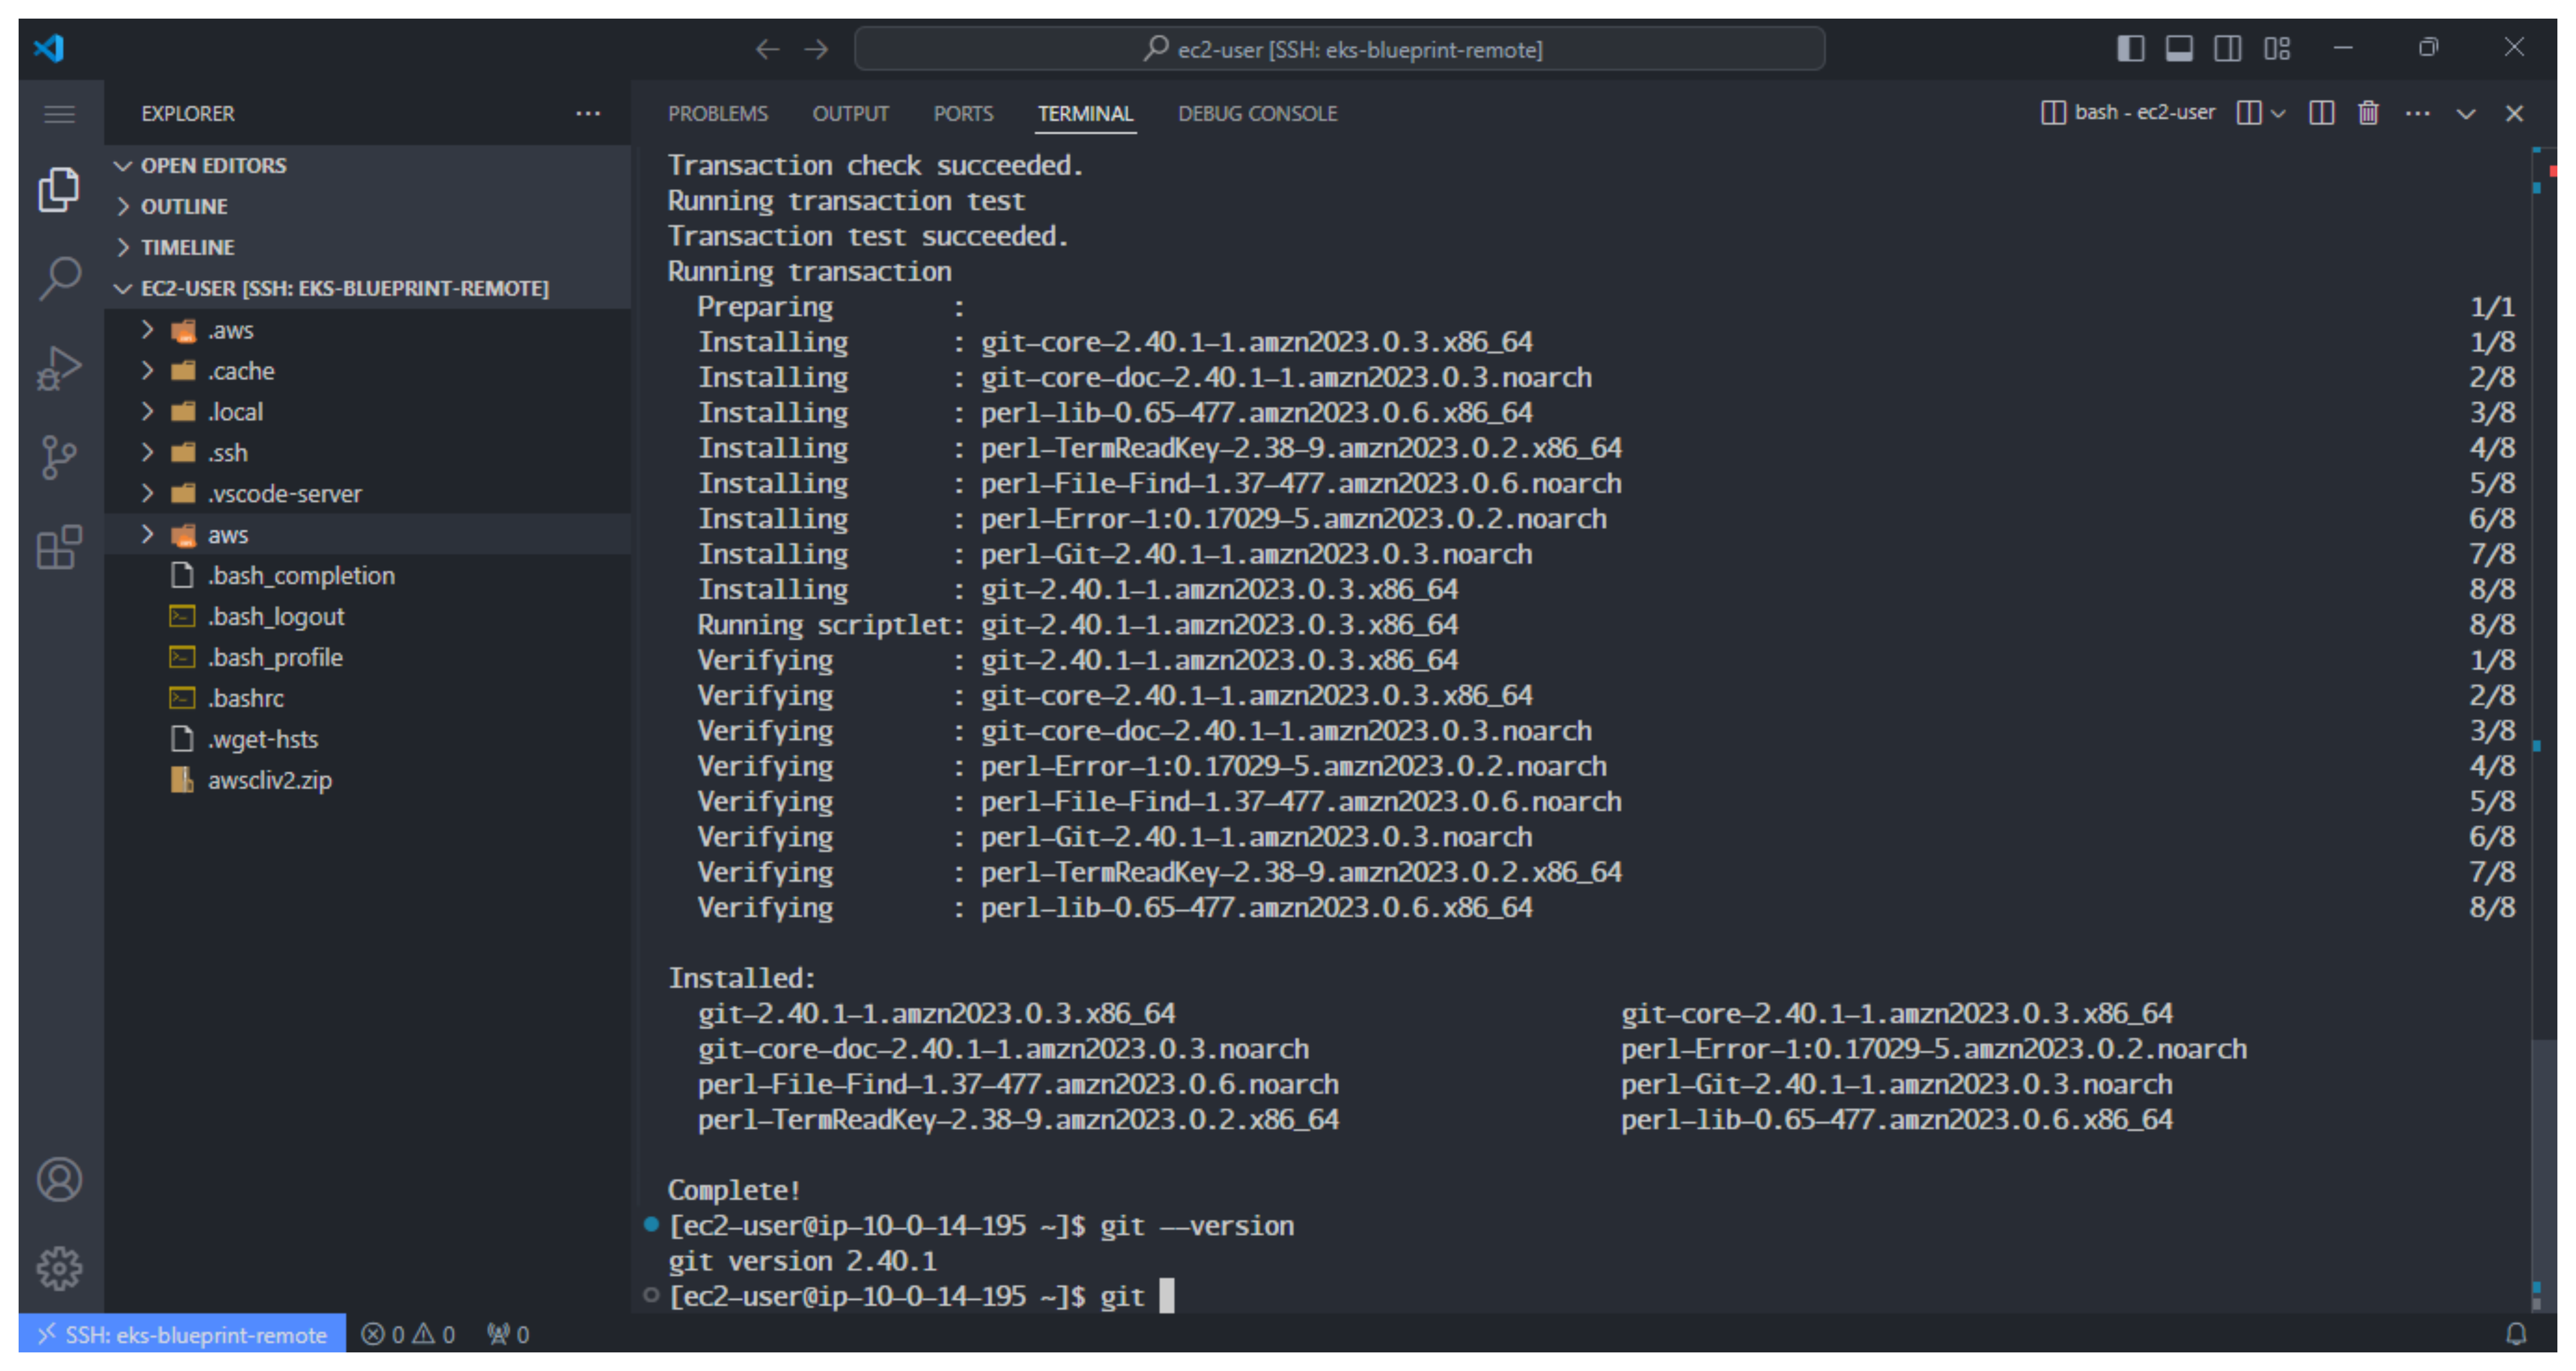This screenshot has width=2576, height=1371.
Task: Collapse the OPEN EDITORS section
Action: (368, 166)
